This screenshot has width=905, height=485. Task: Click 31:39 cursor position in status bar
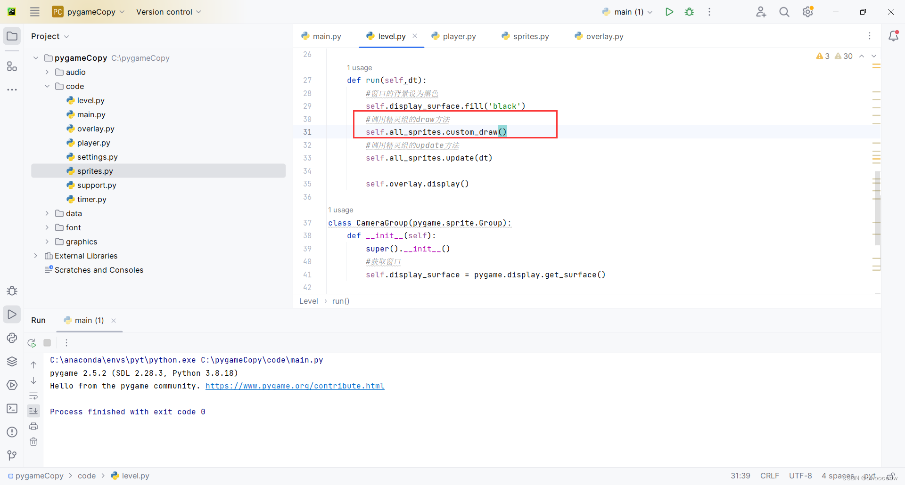click(x=740, y=476)
